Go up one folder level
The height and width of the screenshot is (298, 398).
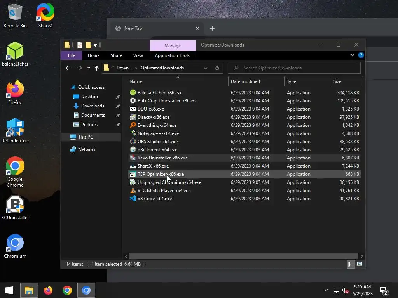[96, 68]
